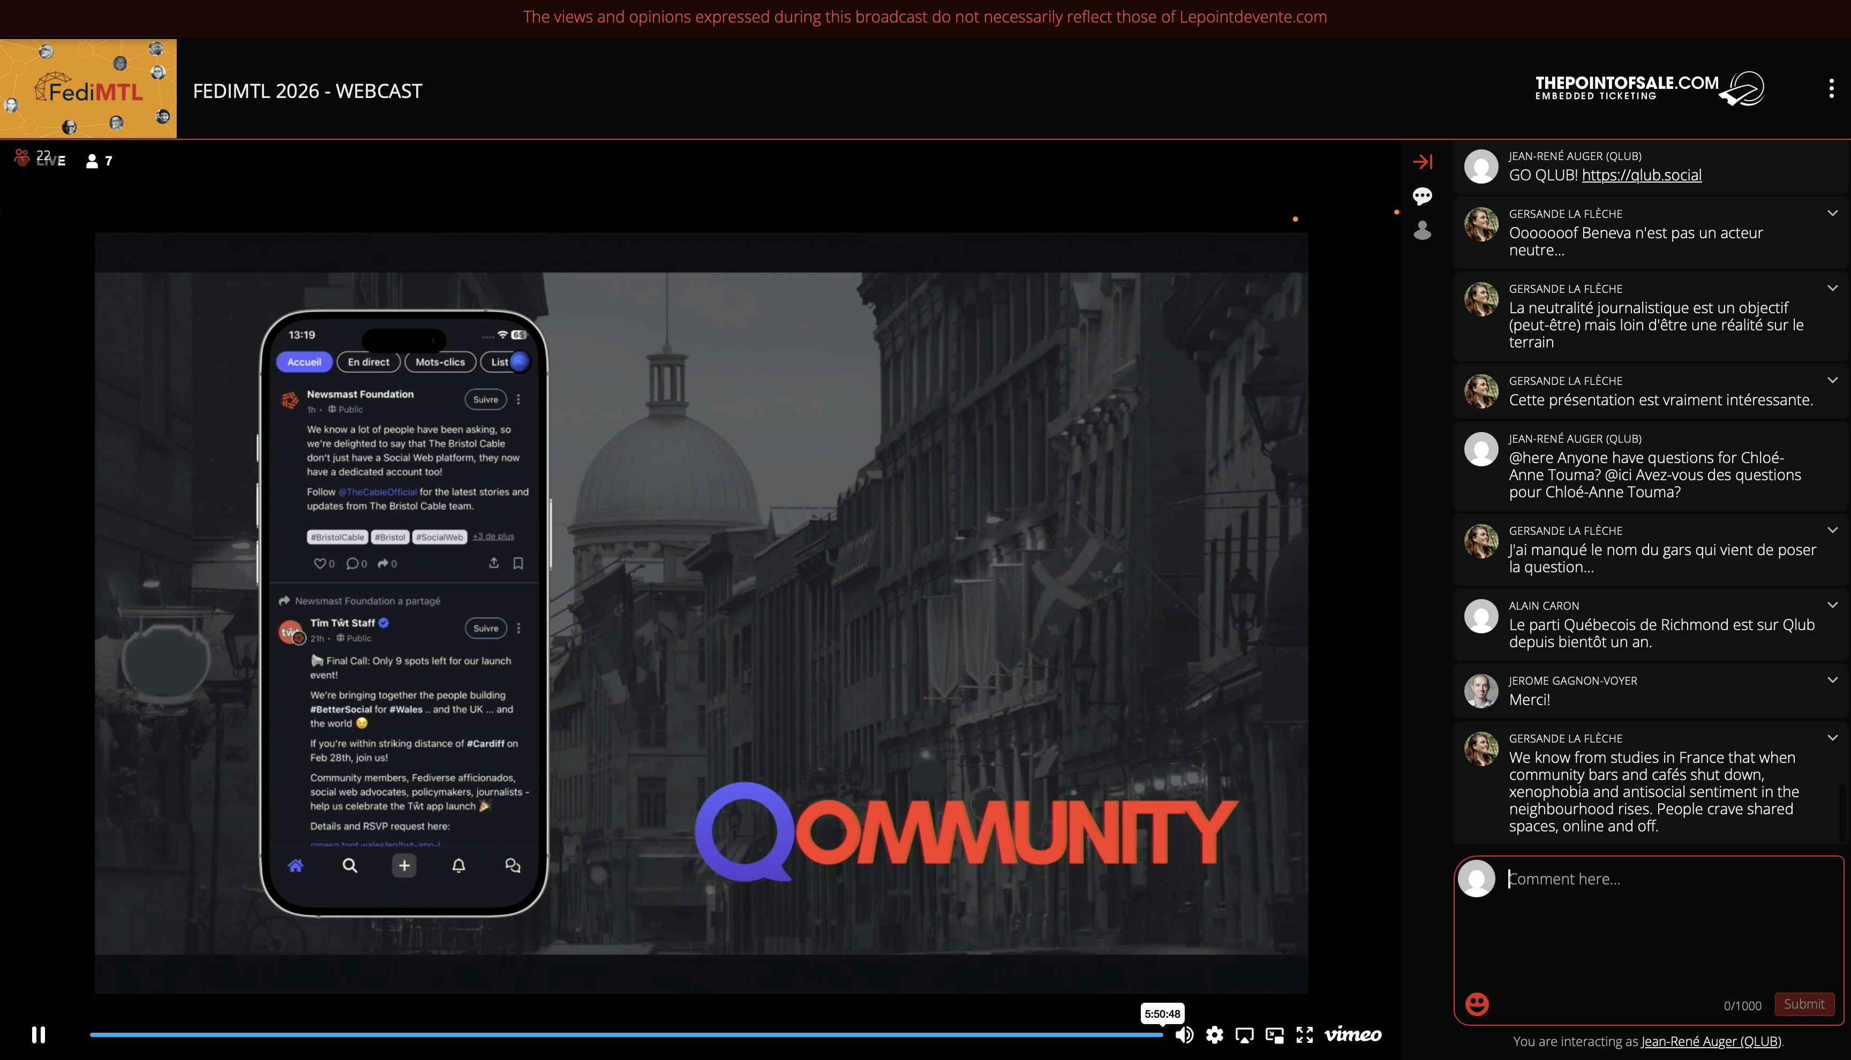Pause the webcast video

coord(39,1034)
